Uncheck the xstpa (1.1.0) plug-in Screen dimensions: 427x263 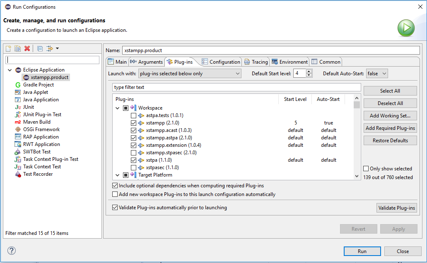[133, 160]
